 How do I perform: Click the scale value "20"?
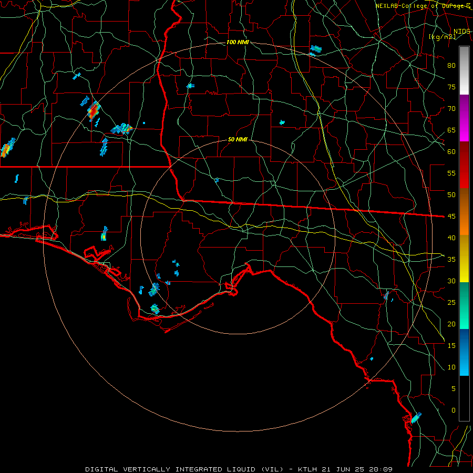pyautogui.click(x=451, y=324)
